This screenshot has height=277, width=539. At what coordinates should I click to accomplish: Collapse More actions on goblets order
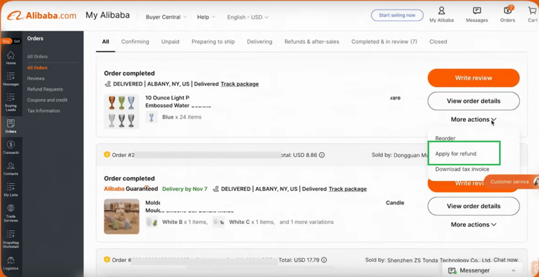coord(474,120)
